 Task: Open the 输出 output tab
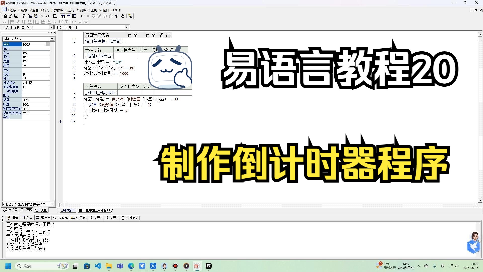pos(27,218)
